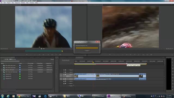
Task: Open the Marker menu
Action: [x=23, y=3]
